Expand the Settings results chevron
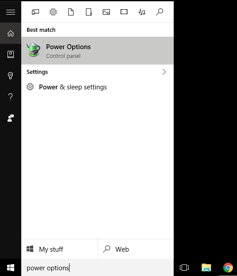 (164, 72)
